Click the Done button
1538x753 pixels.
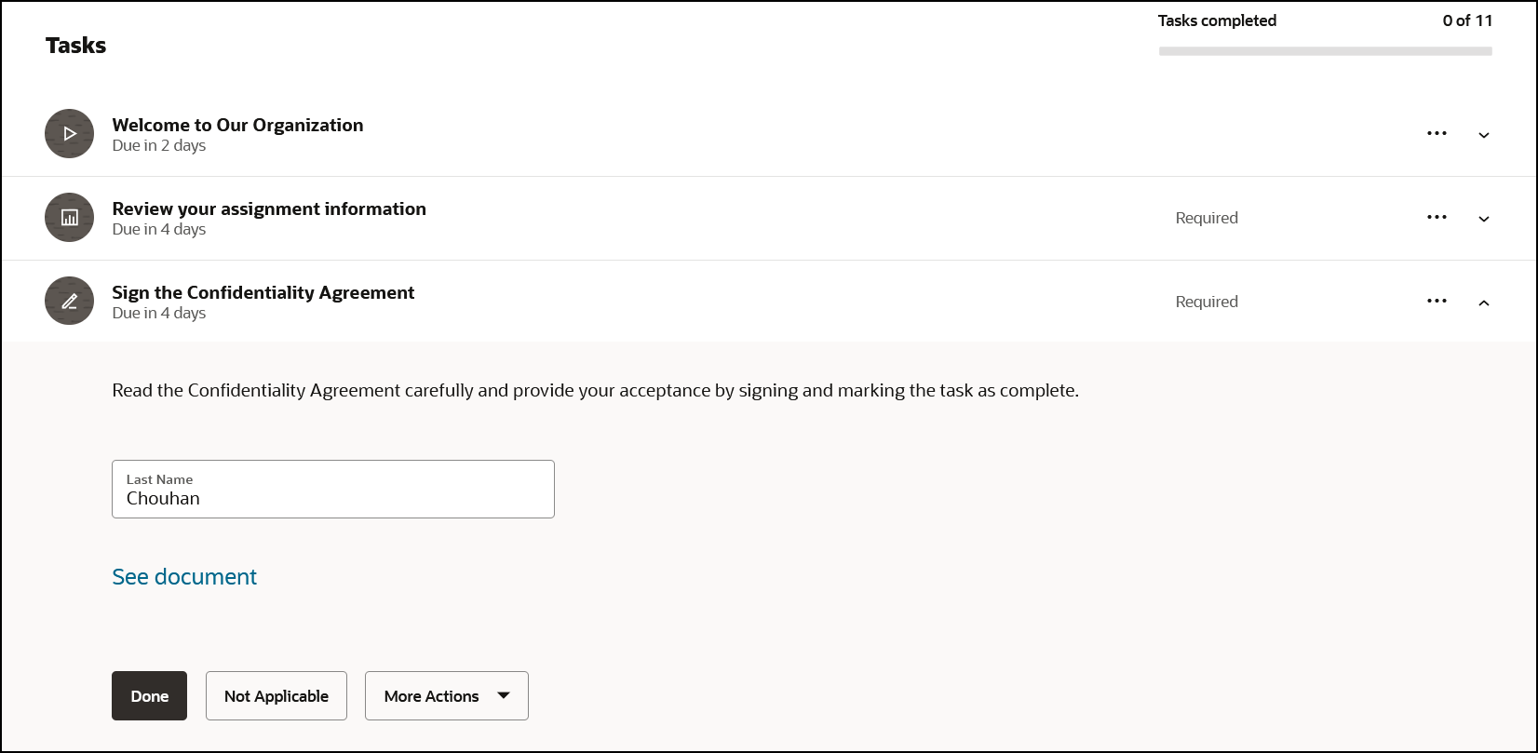149,696
